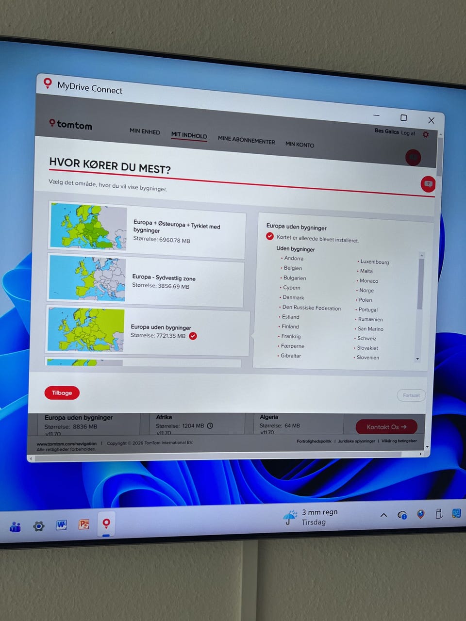Click 'Andorra' in country list
This screenshot has width=466, height=621.
coord(294,258)
